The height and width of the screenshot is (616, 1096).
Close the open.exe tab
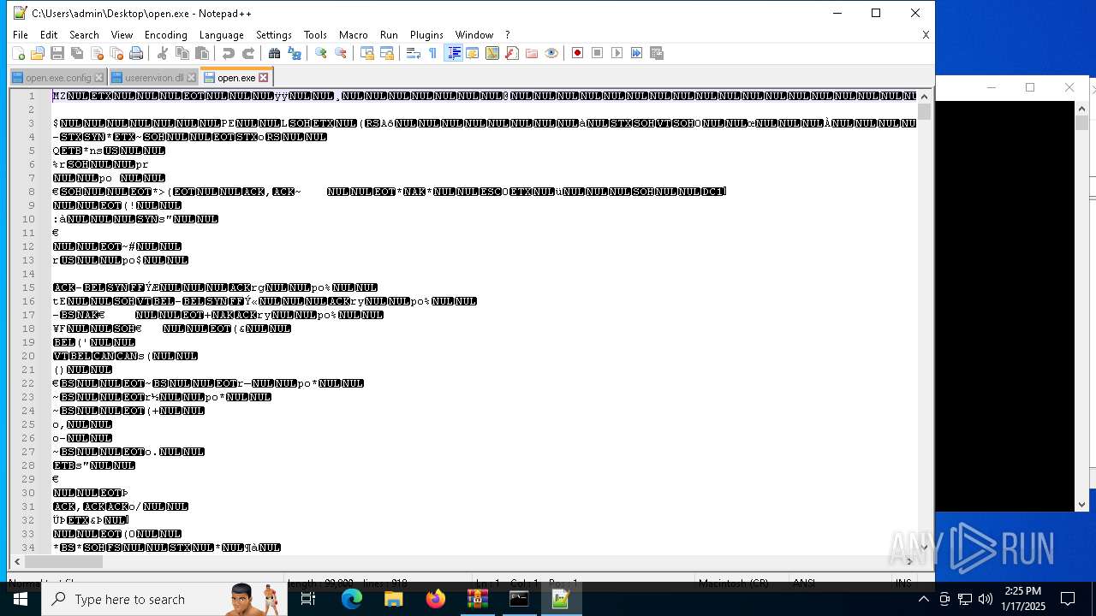pos(263,78)
